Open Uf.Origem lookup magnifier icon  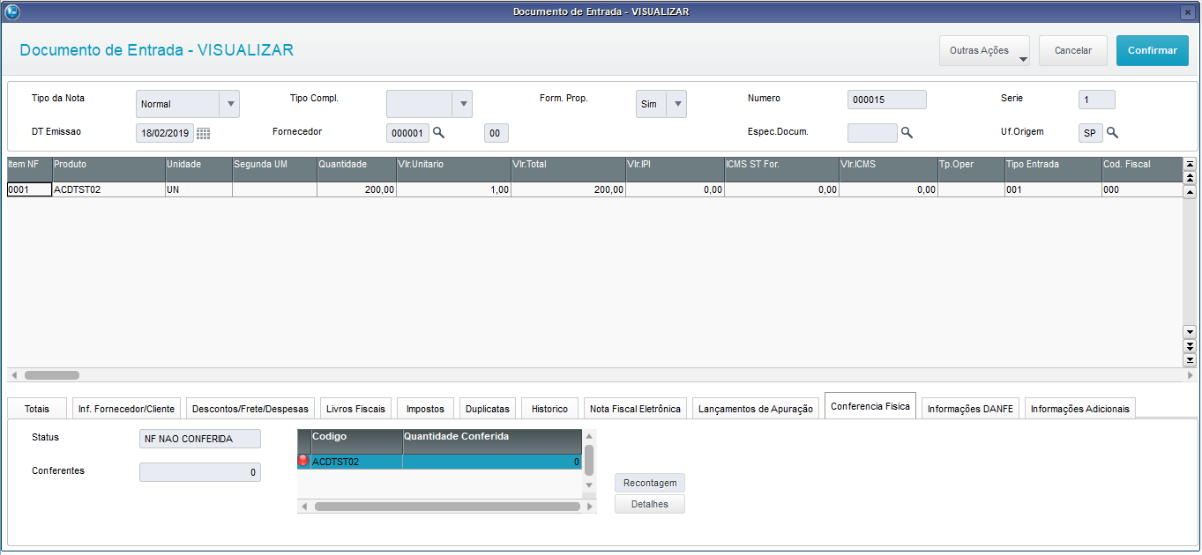pos(1112,133)
